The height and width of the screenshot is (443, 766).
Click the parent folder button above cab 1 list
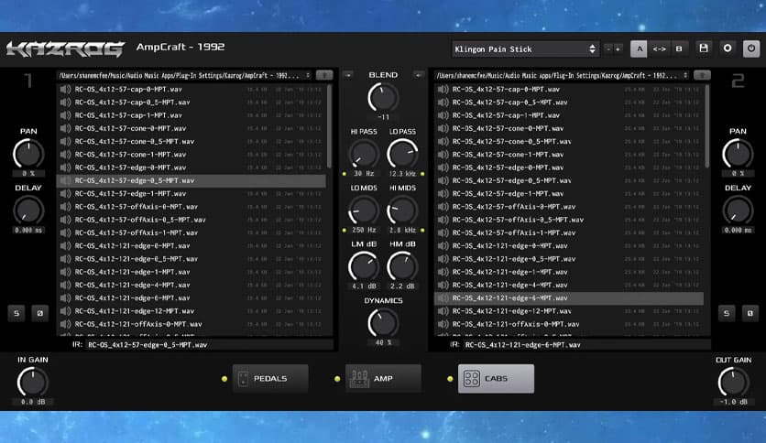tap(325, 74)
